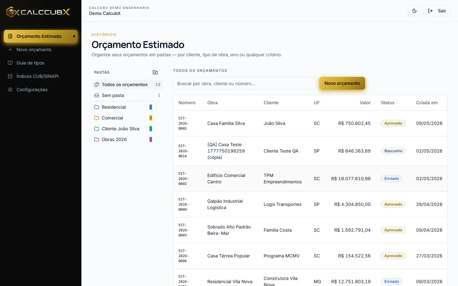Click value R$ 4.304.850,00

352,204
